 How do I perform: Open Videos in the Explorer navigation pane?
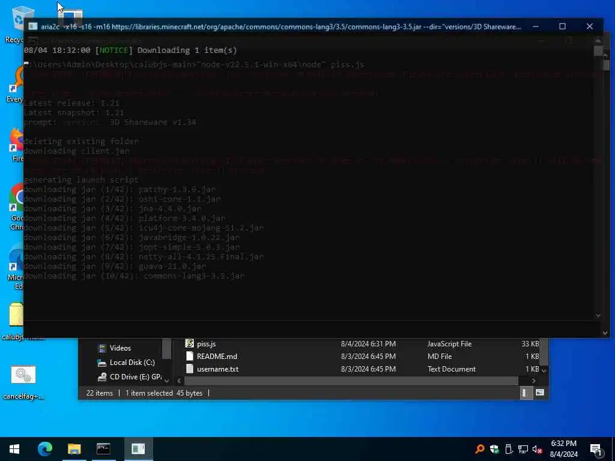[120, 348]
